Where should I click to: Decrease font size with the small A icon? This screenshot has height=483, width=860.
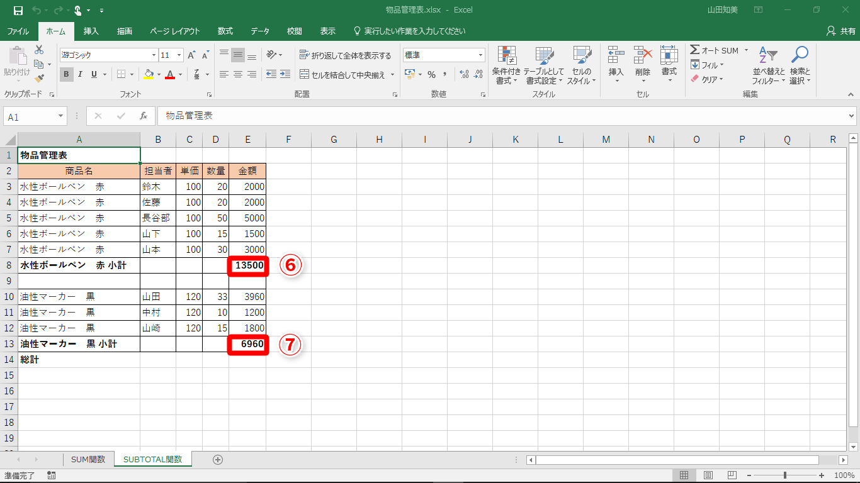[205, 55]
